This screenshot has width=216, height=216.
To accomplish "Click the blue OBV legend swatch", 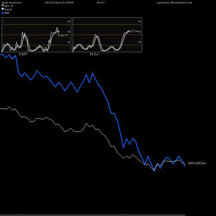I will pyautogui.click(x=3, y=13).
